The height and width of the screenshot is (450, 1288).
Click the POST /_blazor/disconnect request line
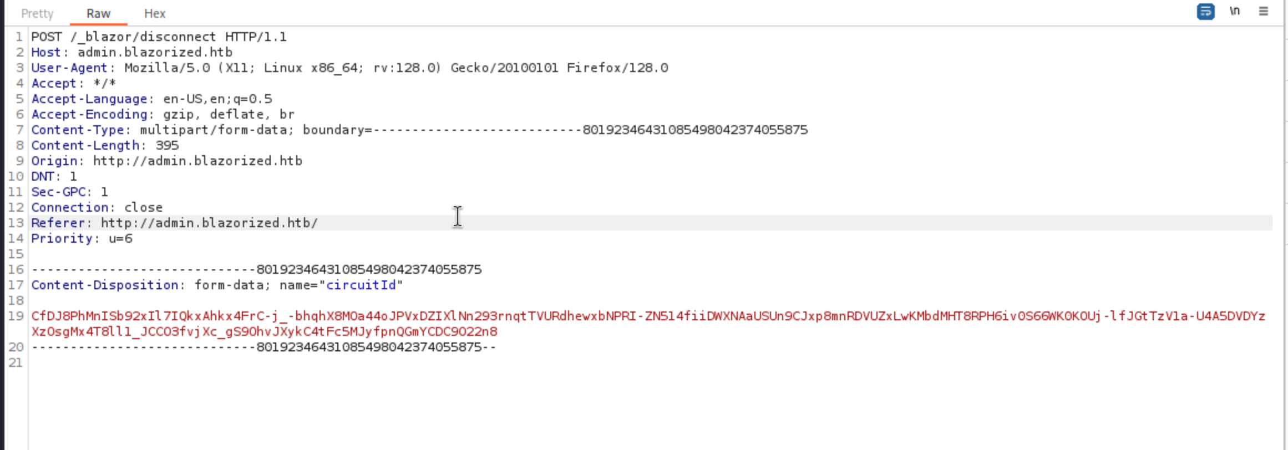[159, 37]
